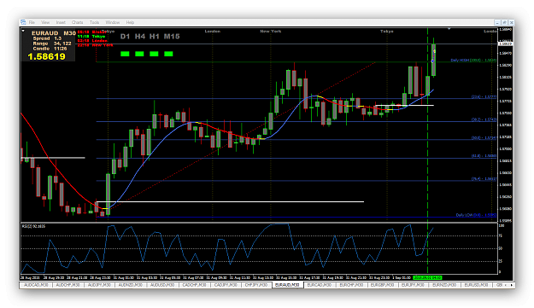Click the green trend indicator under D1
534x308 pixels.
(x=125, y=54)
